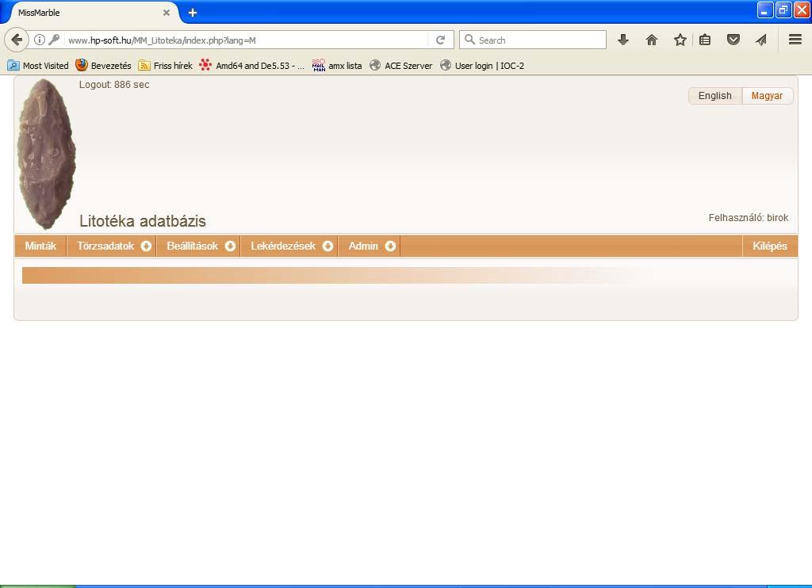Save page to Pocket icon
The image size is (812, 588).
coord(733,40)
